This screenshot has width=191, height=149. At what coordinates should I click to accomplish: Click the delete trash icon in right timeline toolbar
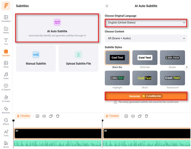click(147, 116)
